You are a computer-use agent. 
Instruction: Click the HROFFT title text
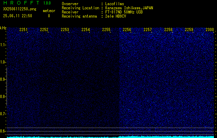(21, 3)
